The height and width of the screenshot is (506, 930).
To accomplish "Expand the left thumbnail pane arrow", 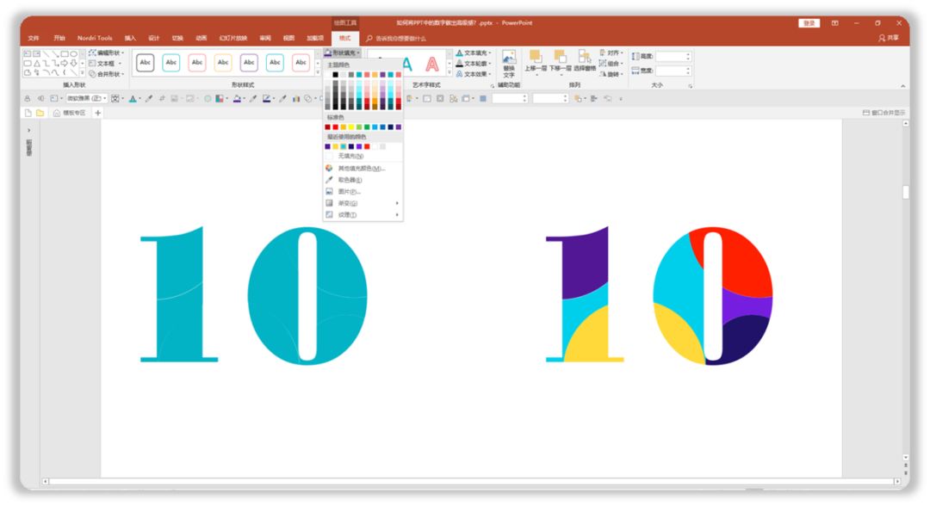I will pyautogui.click(x=29, y=130).
